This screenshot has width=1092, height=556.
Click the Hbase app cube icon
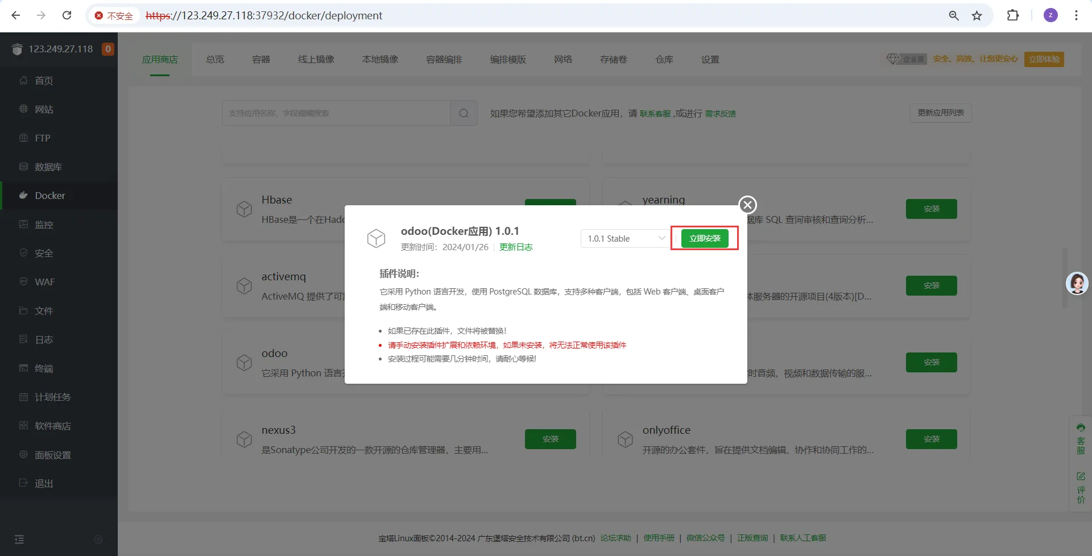[x=244, y=209]
